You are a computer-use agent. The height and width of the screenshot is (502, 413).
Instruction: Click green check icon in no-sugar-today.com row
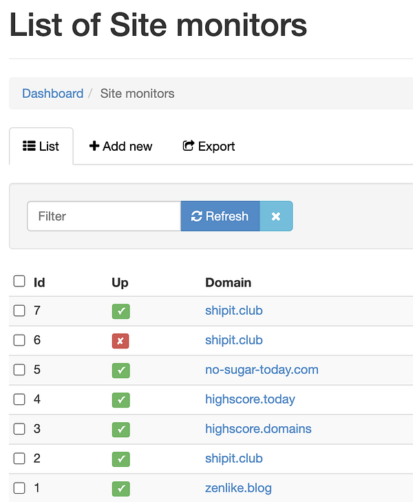tap(120, 370)
